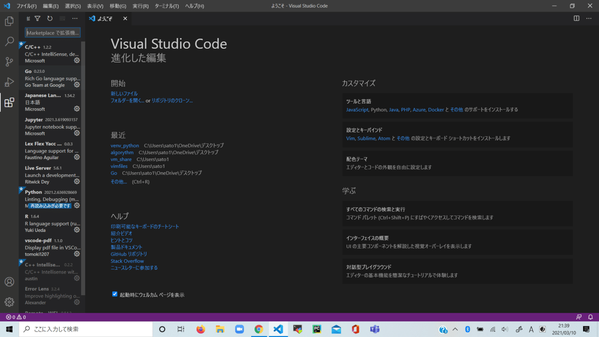The height and width of the screenshot is (337, 599).
Task: Open the Stack Overflow help link
Action: tap(127, 261)
